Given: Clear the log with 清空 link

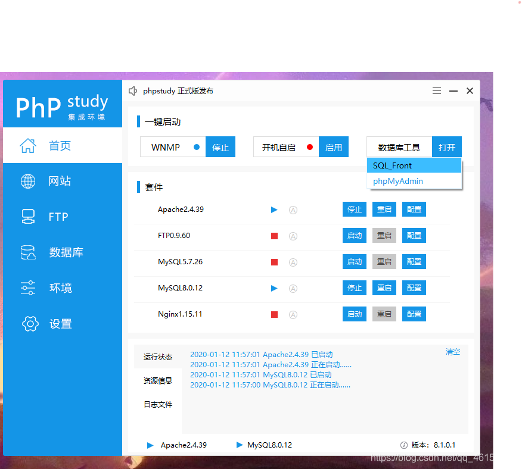Looking at the screenshot, I should click(x=453, y=352).
